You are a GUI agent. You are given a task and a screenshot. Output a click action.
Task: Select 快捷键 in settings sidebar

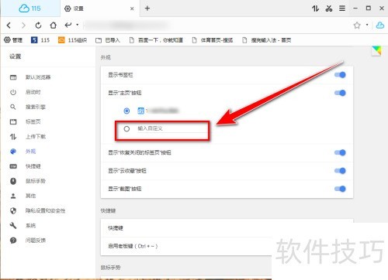[33, 166]
